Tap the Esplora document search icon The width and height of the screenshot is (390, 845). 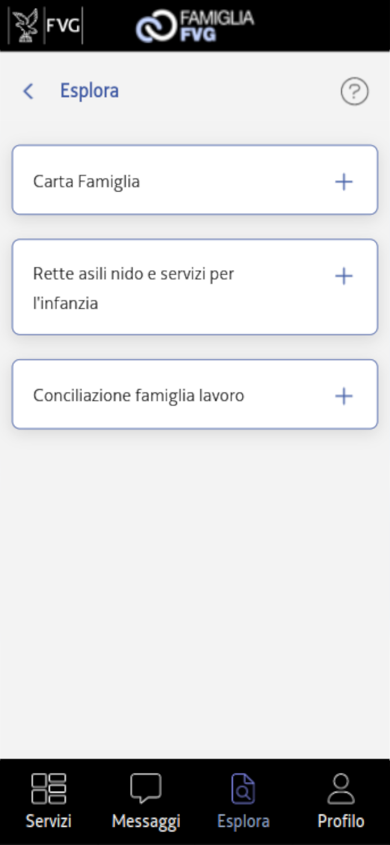pyautogui.click(x=243, y=788)
